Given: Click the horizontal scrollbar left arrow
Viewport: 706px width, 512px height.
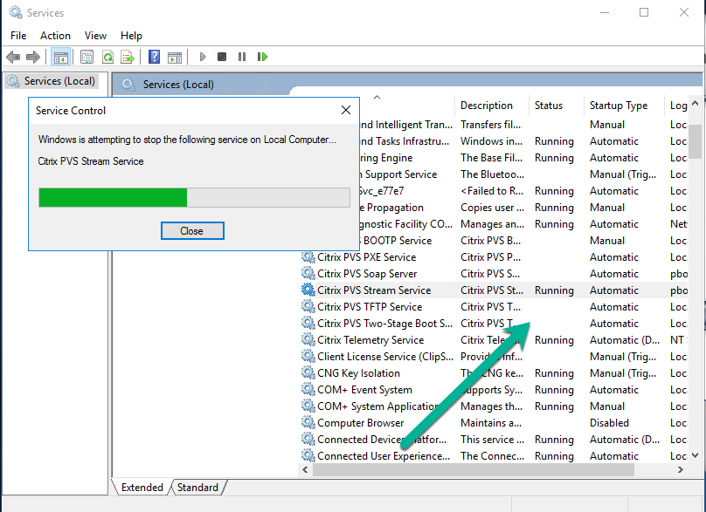Looking at the screenshot, I should tap(305, 470).
